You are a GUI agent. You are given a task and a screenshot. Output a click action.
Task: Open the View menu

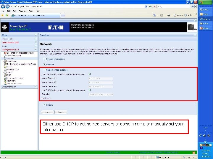tap(14, 11)
